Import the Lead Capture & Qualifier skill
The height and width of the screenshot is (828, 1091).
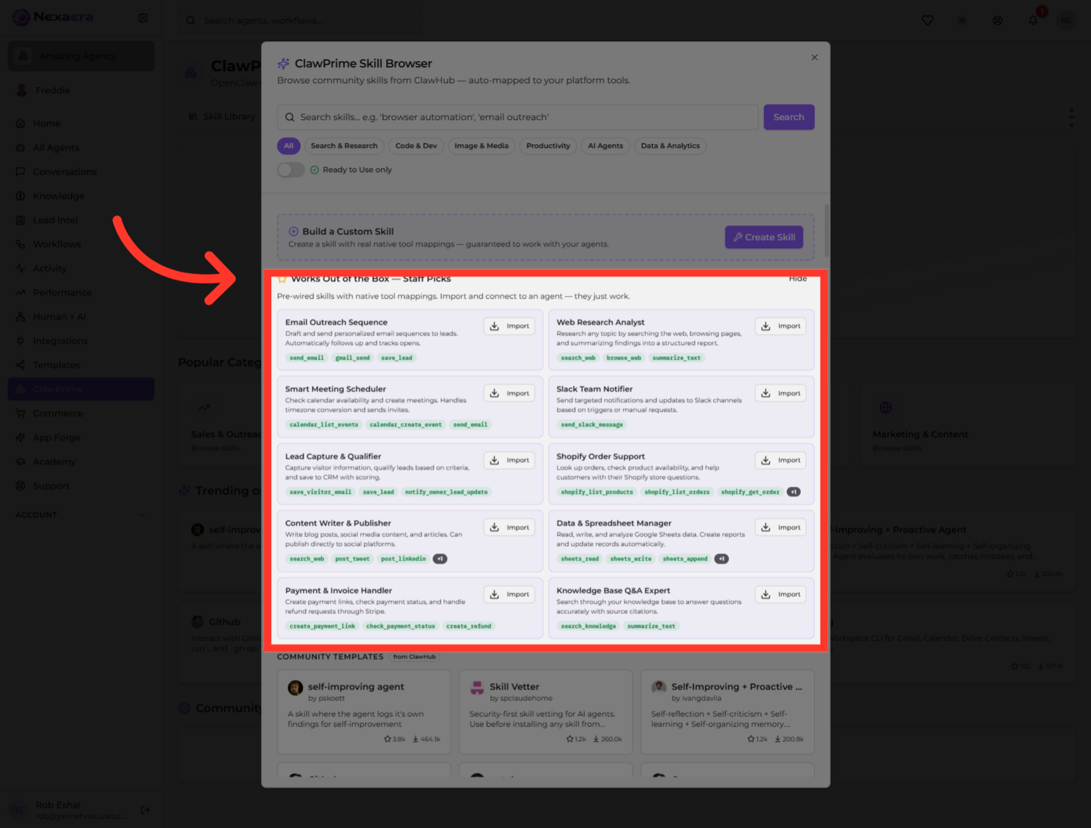coord(509,460)
